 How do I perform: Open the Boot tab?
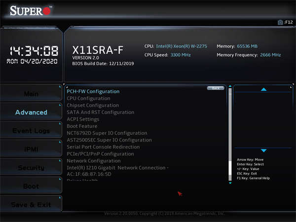point(31,186)
